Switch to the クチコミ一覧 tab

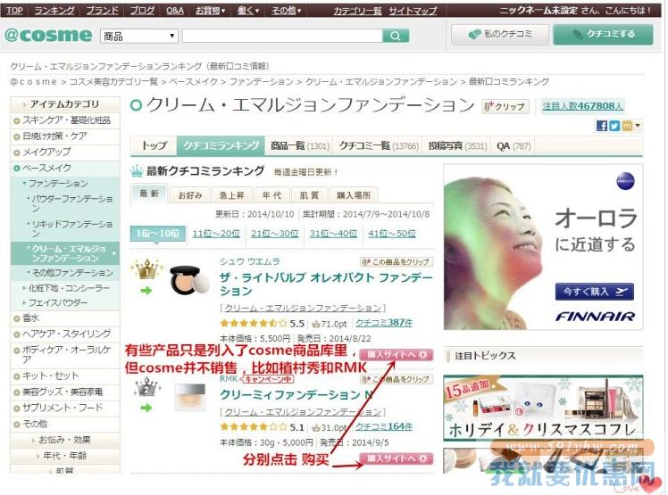(x=379, y=146)
